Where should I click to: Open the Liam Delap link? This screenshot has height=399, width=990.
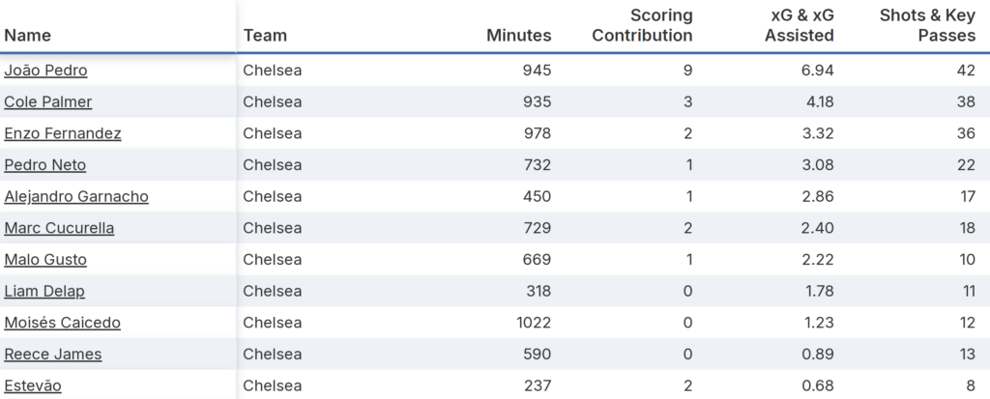(x=44, y=291)
